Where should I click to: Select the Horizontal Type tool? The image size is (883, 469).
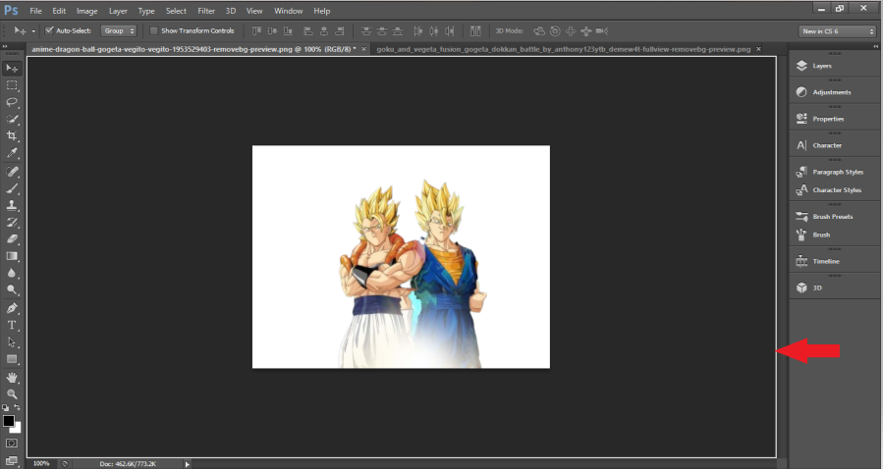point(12,325)
